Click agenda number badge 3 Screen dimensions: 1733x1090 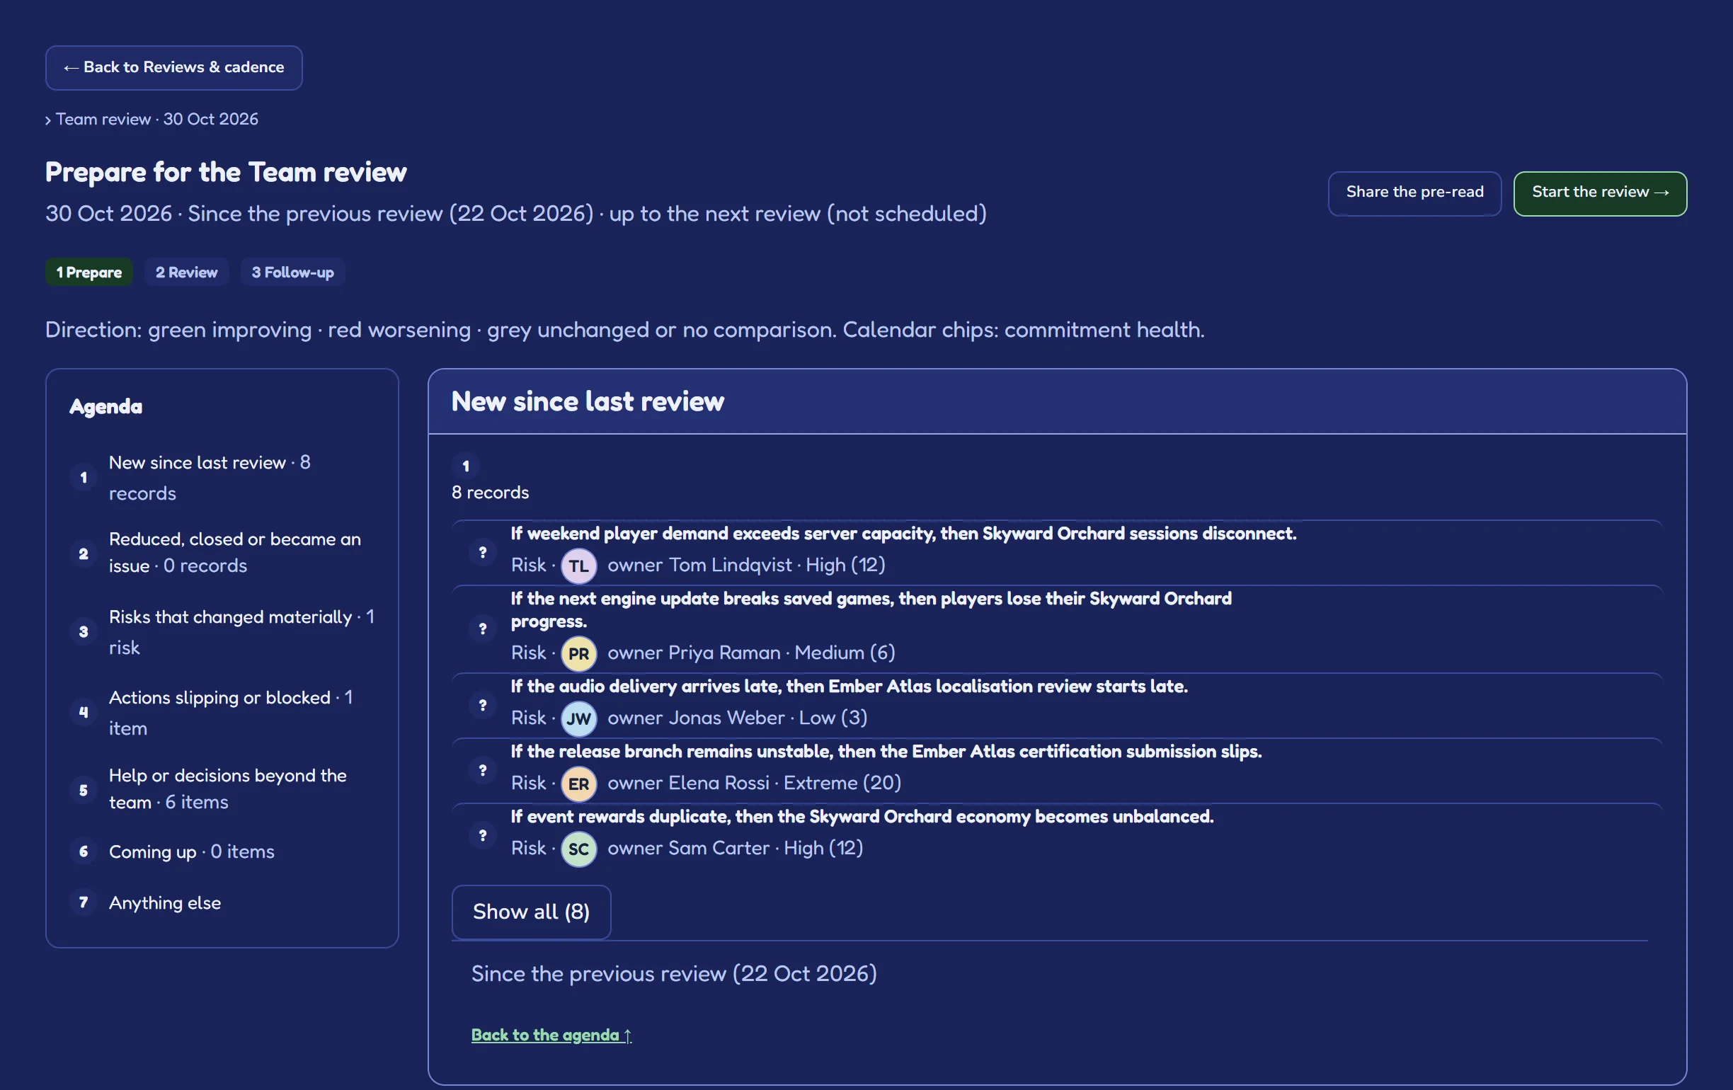point(84,631)
